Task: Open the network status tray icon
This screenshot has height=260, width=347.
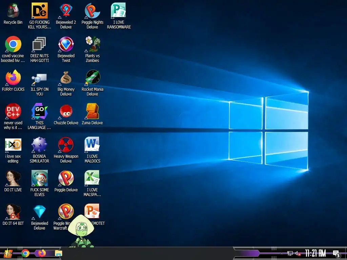Action: pyautogui.click(x=290, y=253)
